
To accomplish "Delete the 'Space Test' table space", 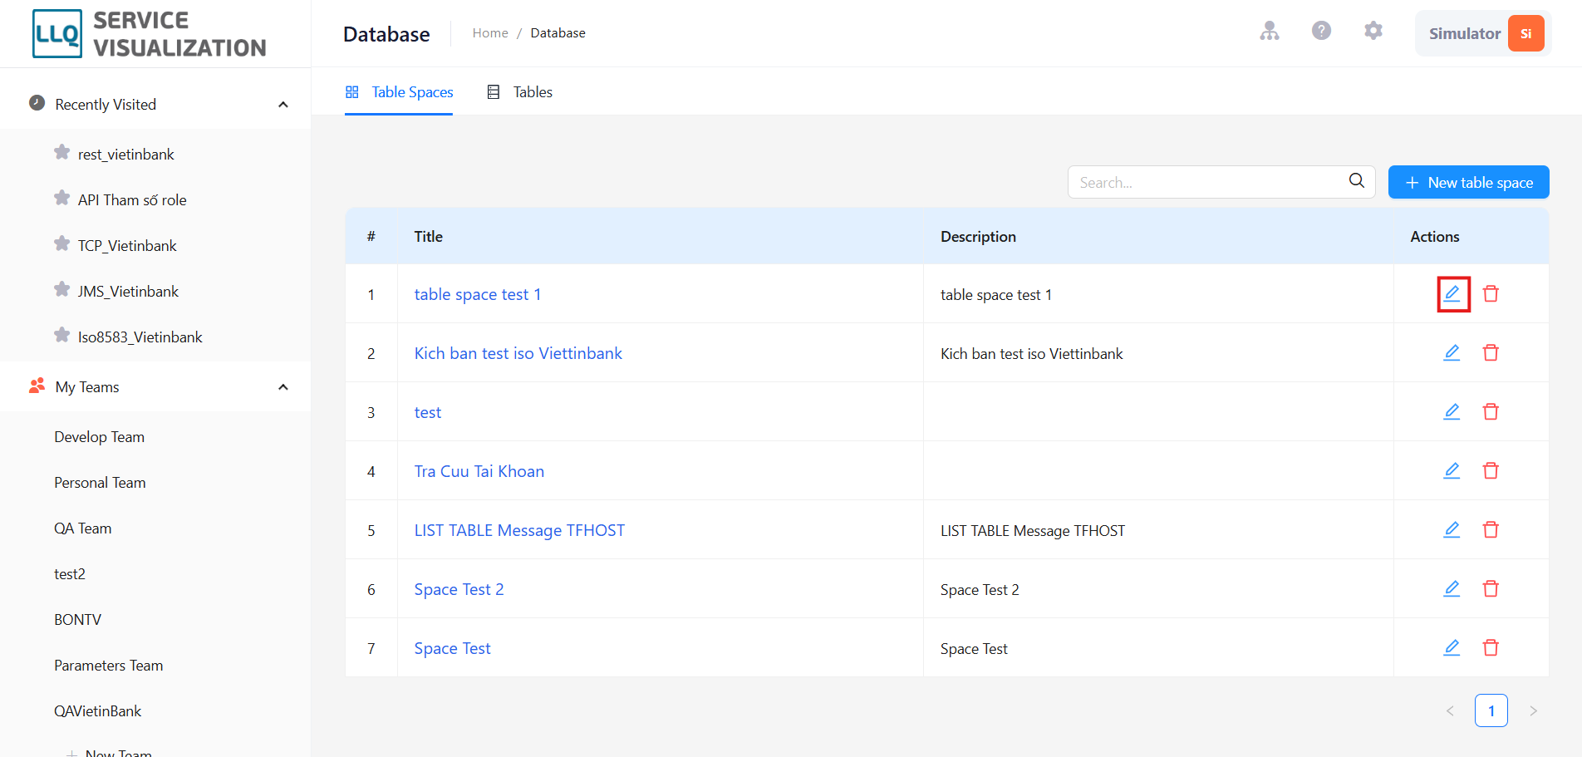I will pyautogui.click(x=1491, y=648).
